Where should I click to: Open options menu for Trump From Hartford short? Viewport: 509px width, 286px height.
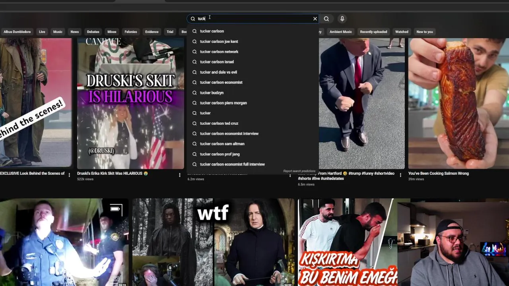400,175
